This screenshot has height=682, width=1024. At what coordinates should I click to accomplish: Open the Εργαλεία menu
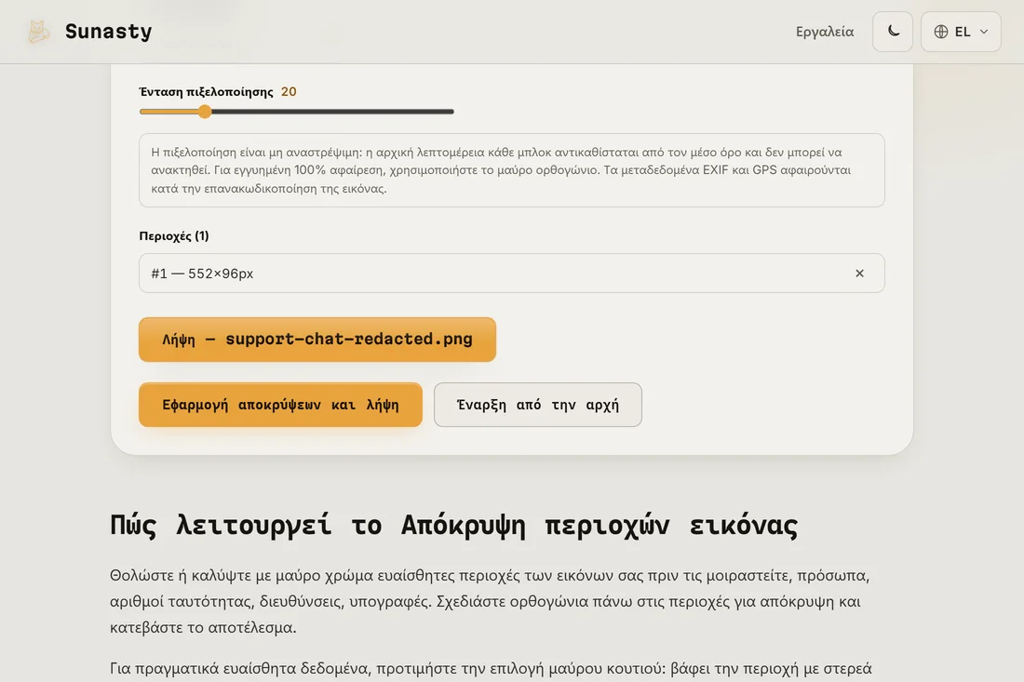coord(824,32)
